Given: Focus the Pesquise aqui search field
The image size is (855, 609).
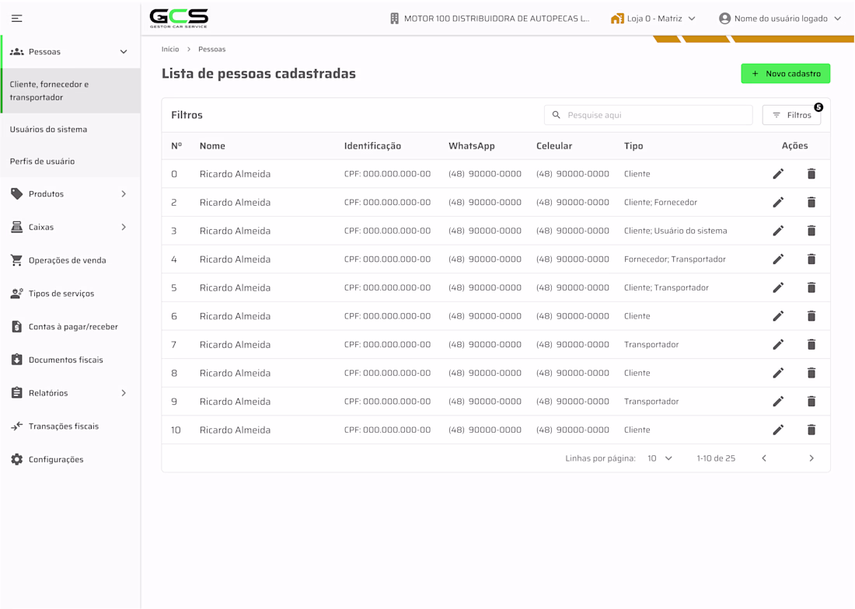Looking at the screenshot, I should tap(648, 115).
